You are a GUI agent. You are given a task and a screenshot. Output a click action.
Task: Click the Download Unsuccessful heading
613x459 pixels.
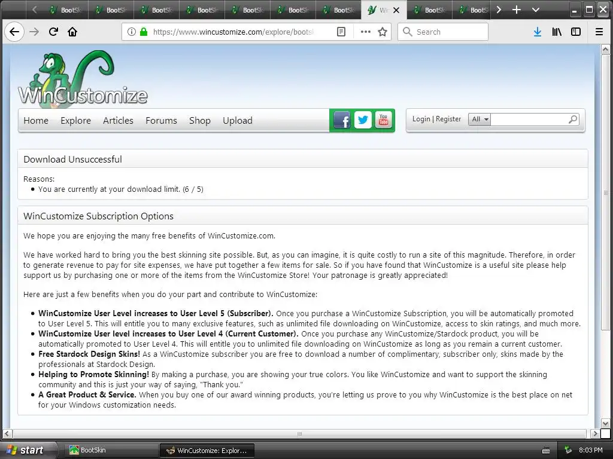coord(72,159)
